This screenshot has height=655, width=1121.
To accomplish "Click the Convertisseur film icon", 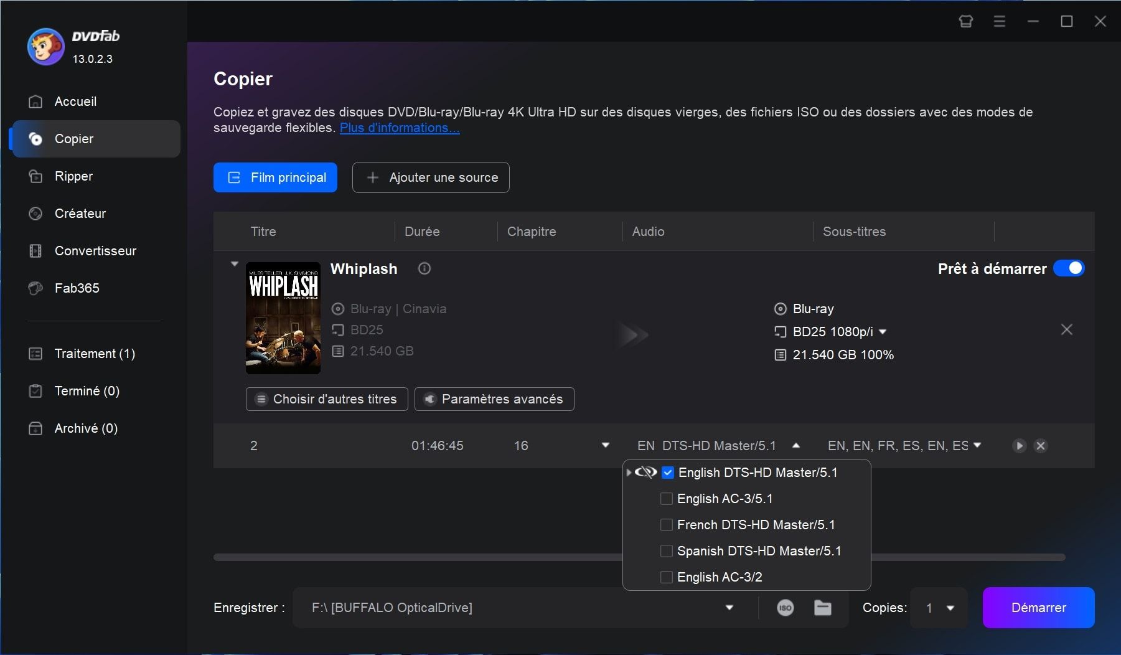I will click(x=36, y=251).
